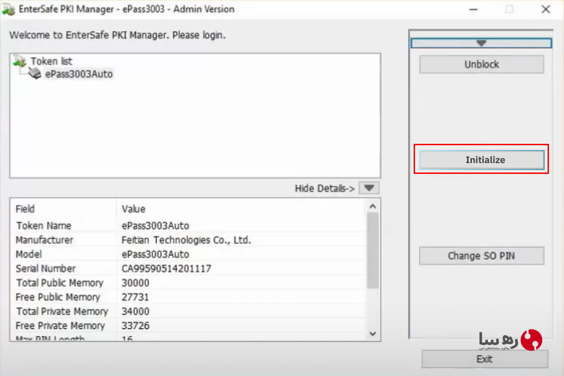564x376 pixels.
Task: Select ePass3003Auto in the token list
Action: pos(79,74)
